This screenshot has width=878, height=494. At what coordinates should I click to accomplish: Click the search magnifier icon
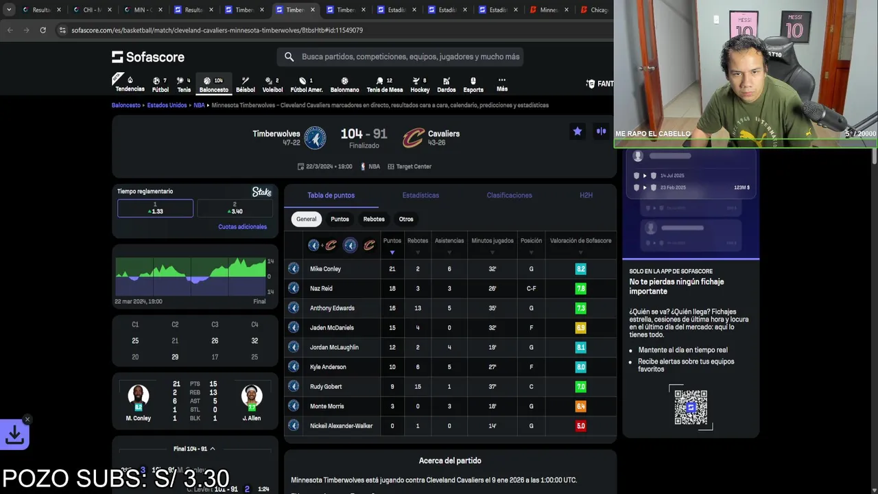pyautogui.click(x=289, y=57)
